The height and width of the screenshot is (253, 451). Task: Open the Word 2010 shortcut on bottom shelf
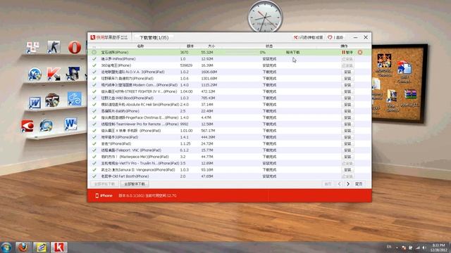click(70, 124)
